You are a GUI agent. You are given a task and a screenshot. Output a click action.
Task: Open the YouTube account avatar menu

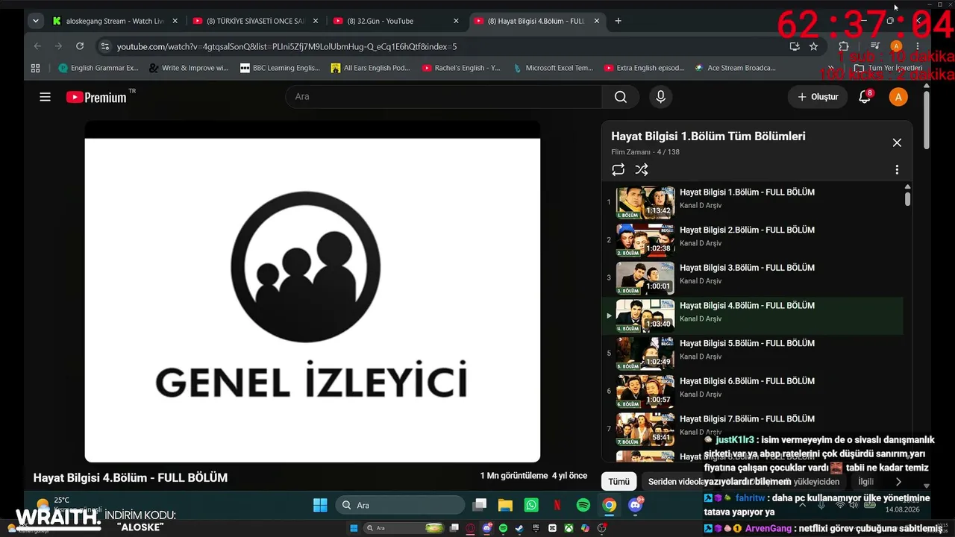(x=898, y=97)
